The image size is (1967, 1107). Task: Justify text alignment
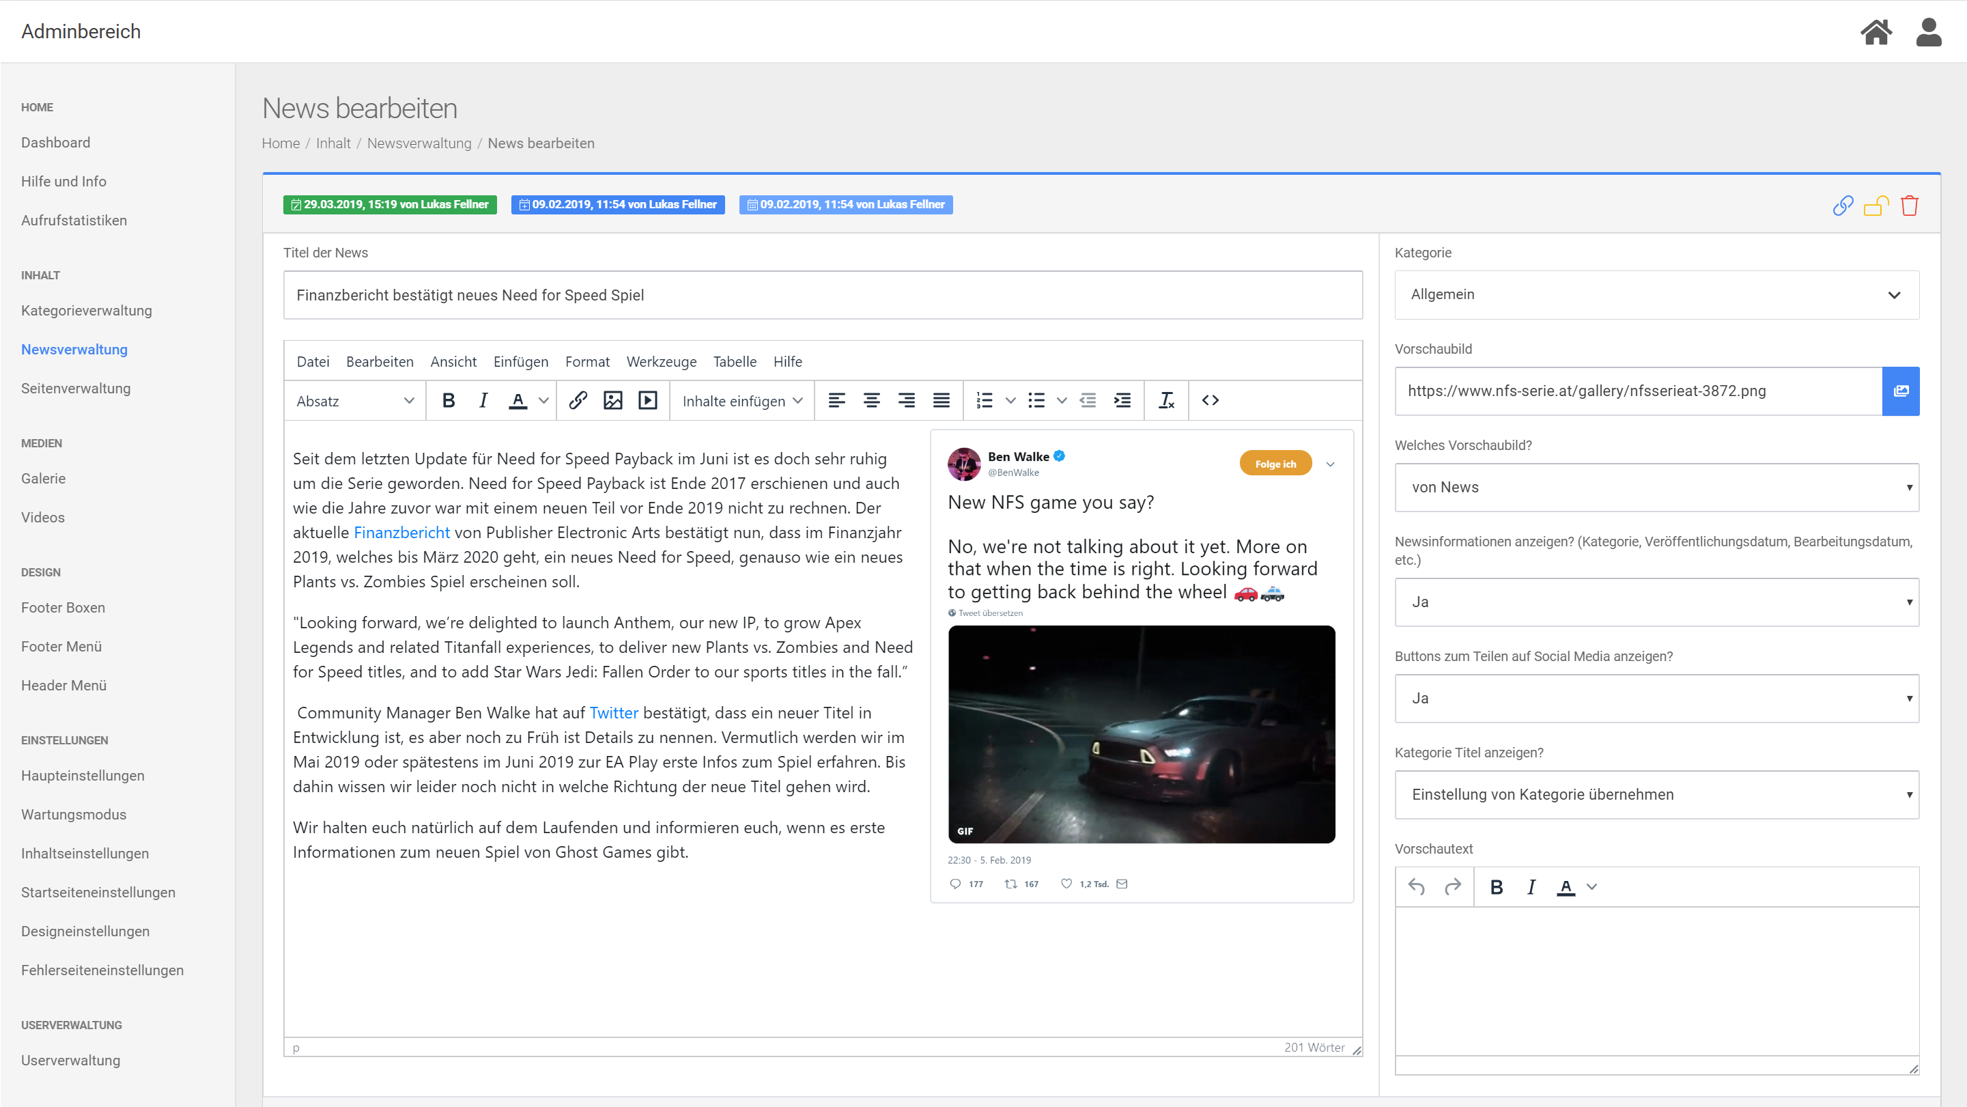[x=942, y=400]
